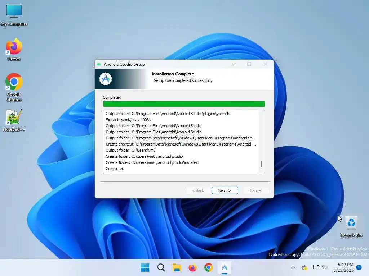Show hidden system tray icons
This screenshot has height=276, width=369.
tap(293, 267)
